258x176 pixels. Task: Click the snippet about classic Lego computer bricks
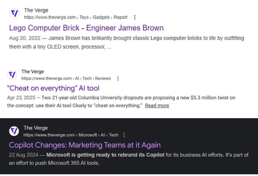[126, 42]
